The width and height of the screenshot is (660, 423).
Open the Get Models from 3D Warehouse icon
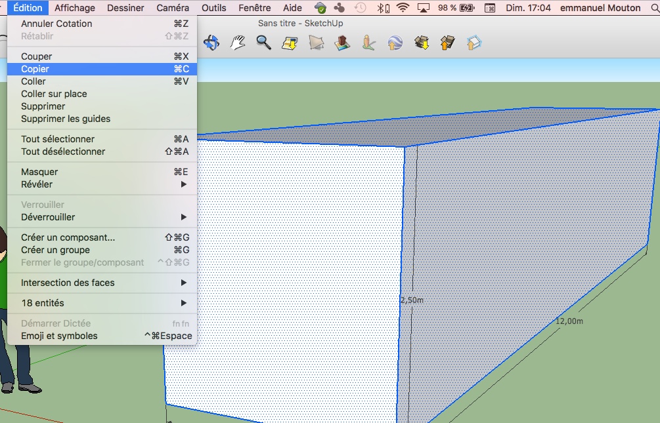[x=422, y=43]
